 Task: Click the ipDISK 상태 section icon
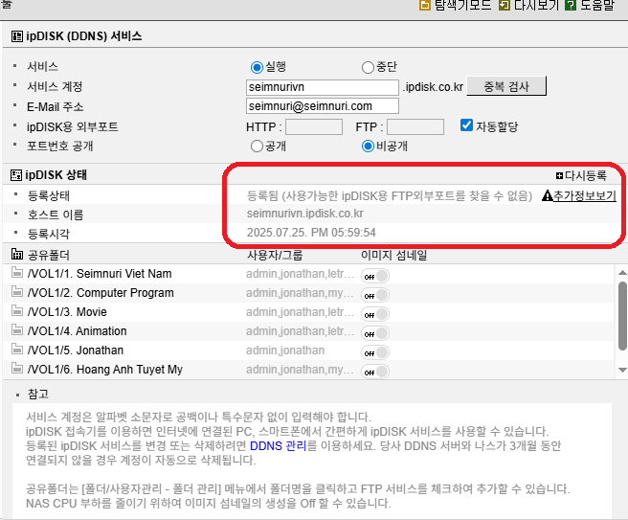click(16, 175)
